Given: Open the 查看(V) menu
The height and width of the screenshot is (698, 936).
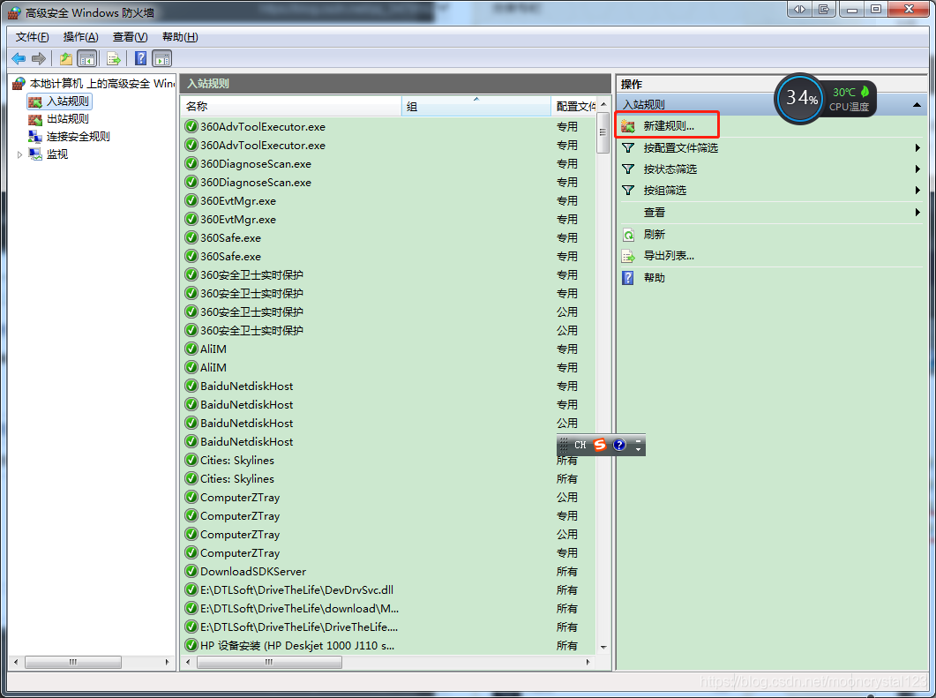Looking at the screenshot, I should (x=131, y=37).
